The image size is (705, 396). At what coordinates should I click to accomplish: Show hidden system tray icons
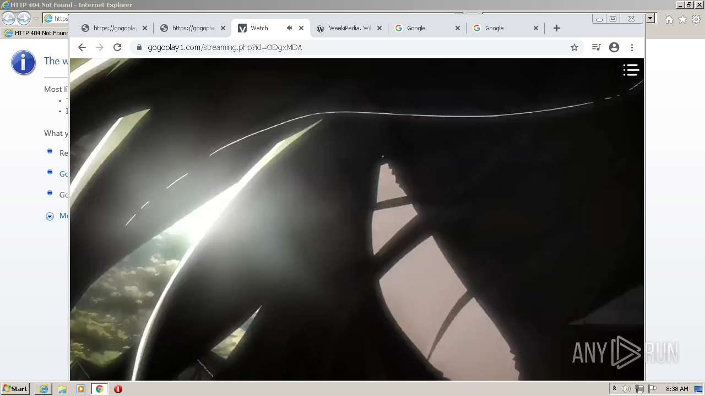(x=614, y=389)
